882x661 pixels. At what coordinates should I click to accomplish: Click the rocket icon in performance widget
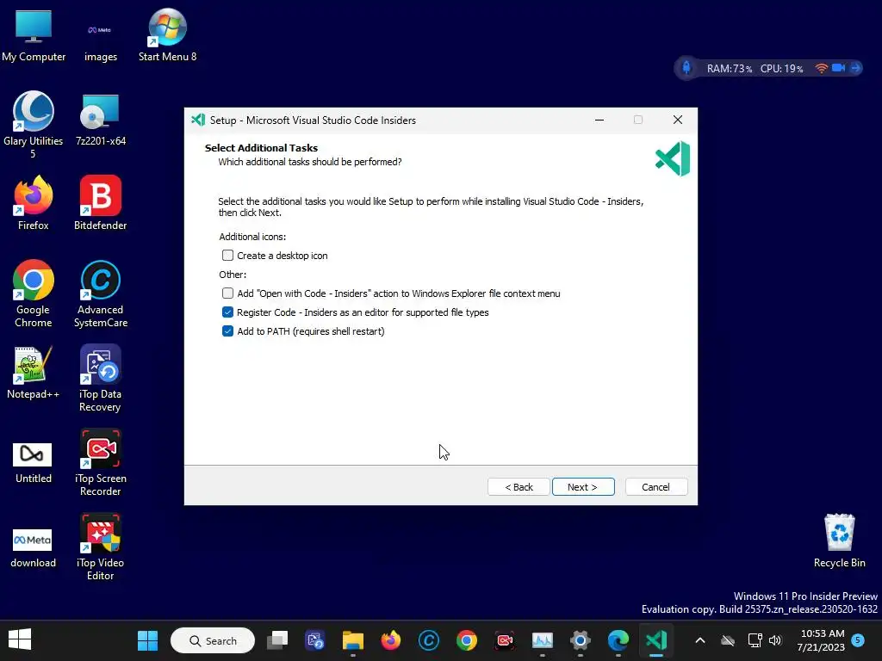coord(686,68)
